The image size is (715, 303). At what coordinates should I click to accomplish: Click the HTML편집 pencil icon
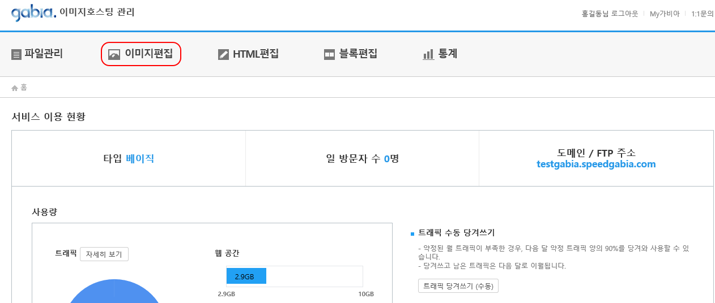[223, 55]
